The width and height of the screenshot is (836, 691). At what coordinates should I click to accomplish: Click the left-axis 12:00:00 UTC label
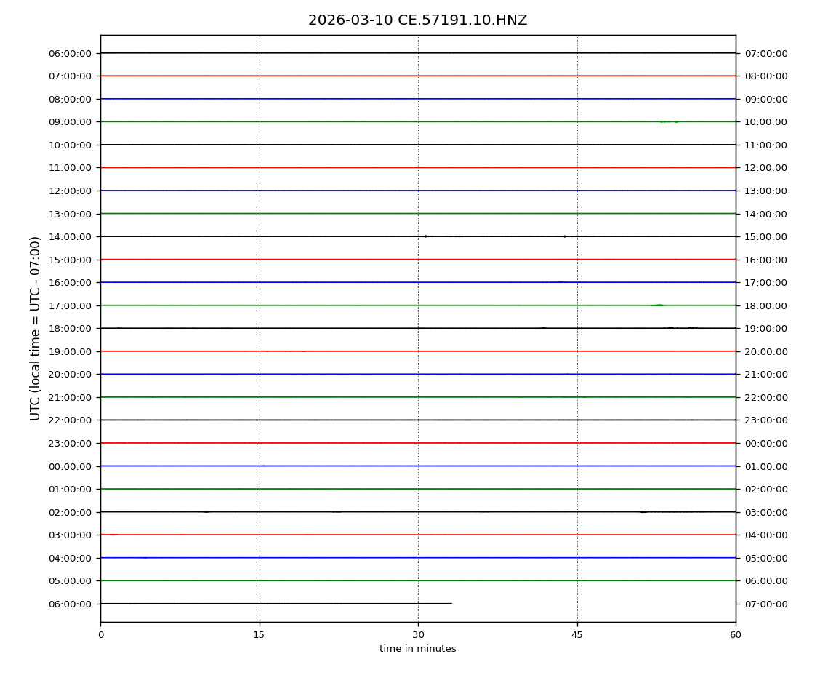pos(70,191)
